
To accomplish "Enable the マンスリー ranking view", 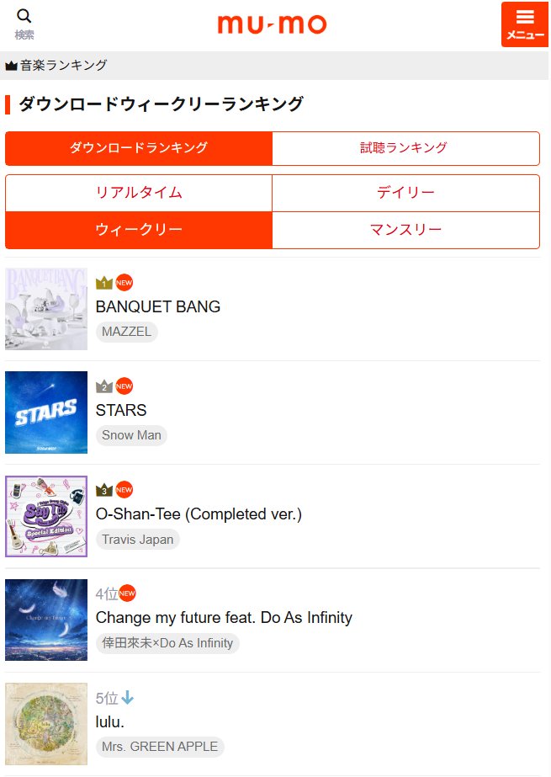I will pos(406,228).
